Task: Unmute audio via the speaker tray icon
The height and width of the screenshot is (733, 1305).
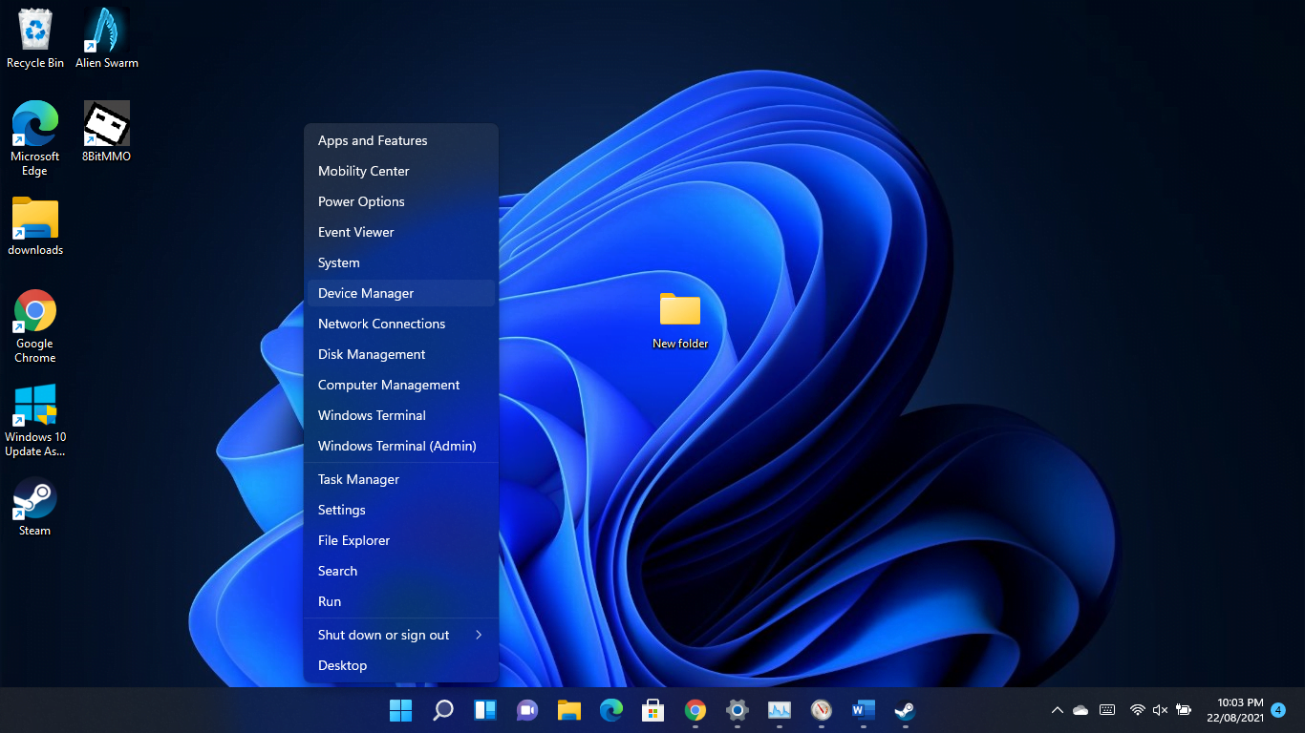Action: tap(1160, 710)
